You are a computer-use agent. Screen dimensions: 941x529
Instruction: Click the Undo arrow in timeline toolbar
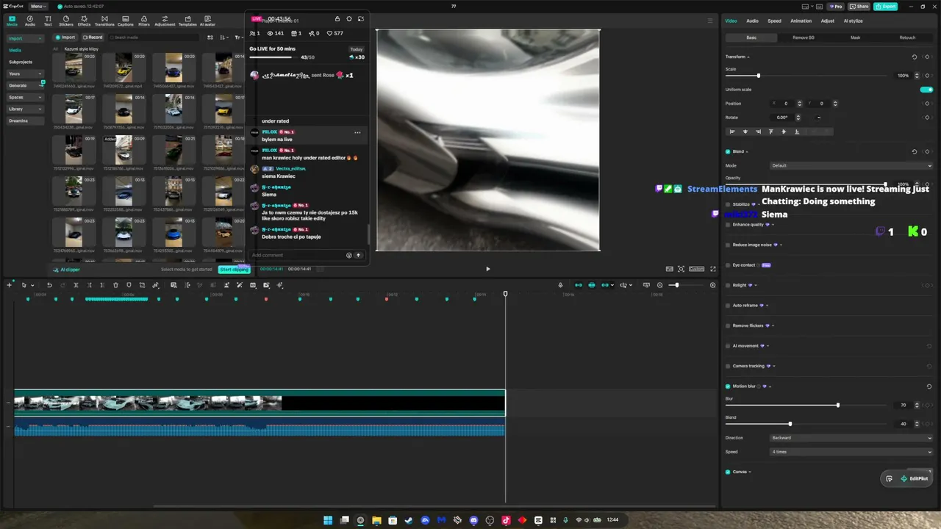[49, 285]
